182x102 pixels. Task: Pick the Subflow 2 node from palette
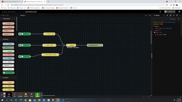click(x=8, y=24)
